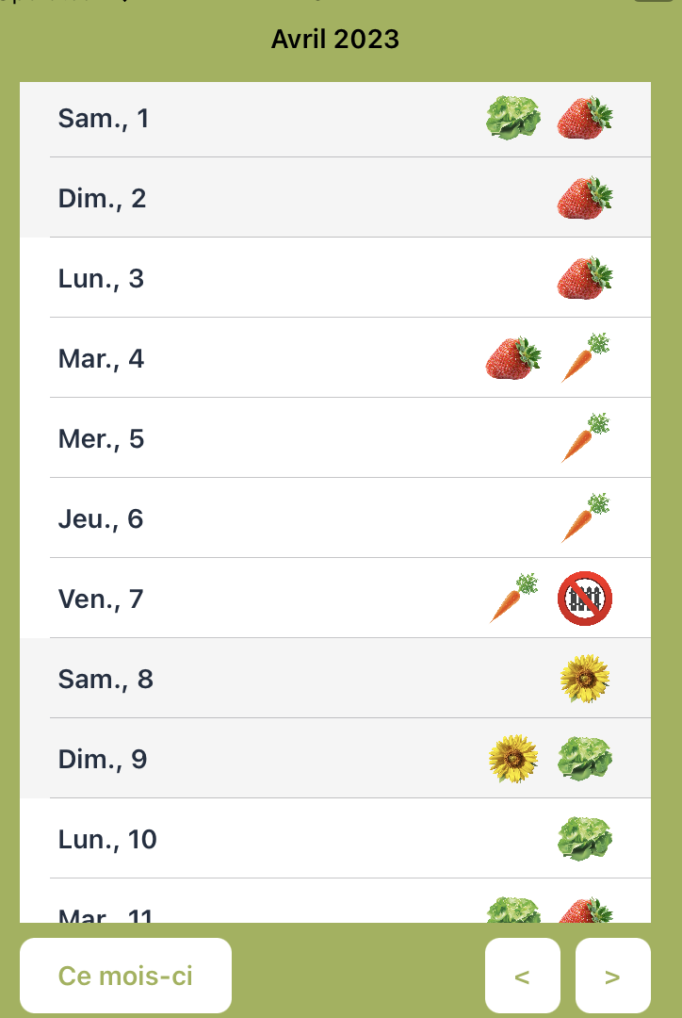Image resolution: width=682 pixels, height=1018 pixels.
Task: Click the strawberry icon on Sam., 1
Action: [x=585, y=118]
